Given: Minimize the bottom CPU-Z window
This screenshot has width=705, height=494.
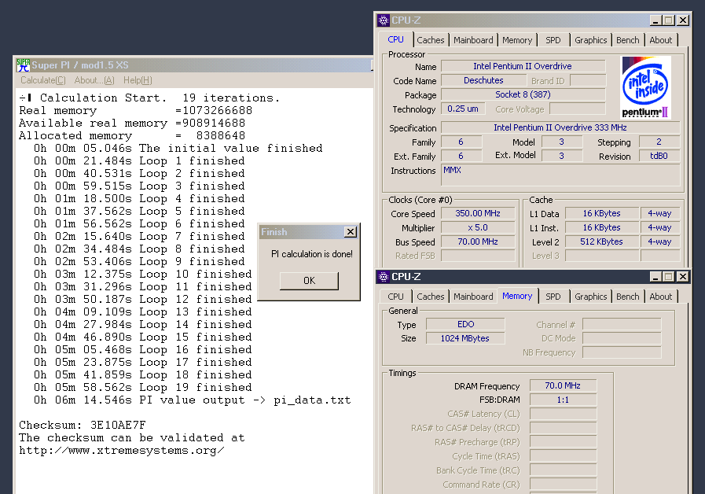Looking at the screenshot, I should (x=655, y=277).
